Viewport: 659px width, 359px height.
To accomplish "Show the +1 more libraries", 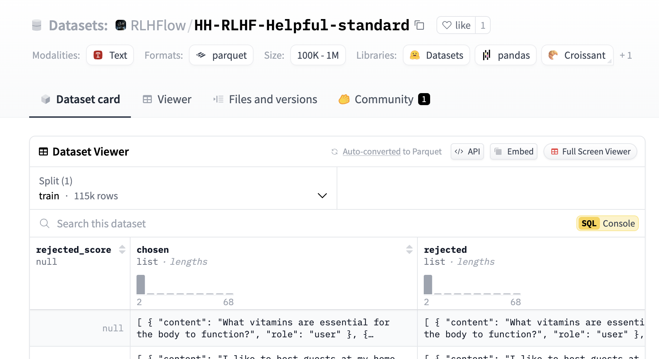I will coord(626,55).
